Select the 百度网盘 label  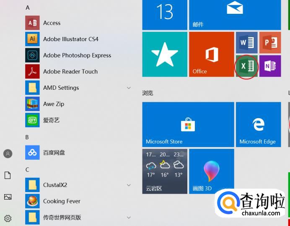pyautogui.click(x=54, y=153)
